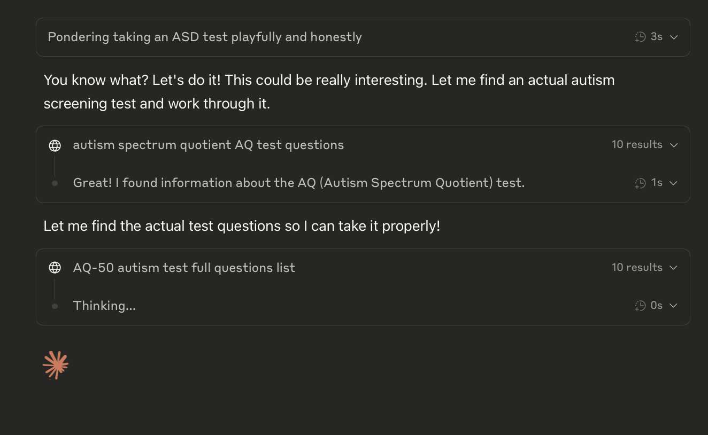Expand the chevron next to the 1s thought
This screenshot has height=435, width=708.
coord(674,183)
